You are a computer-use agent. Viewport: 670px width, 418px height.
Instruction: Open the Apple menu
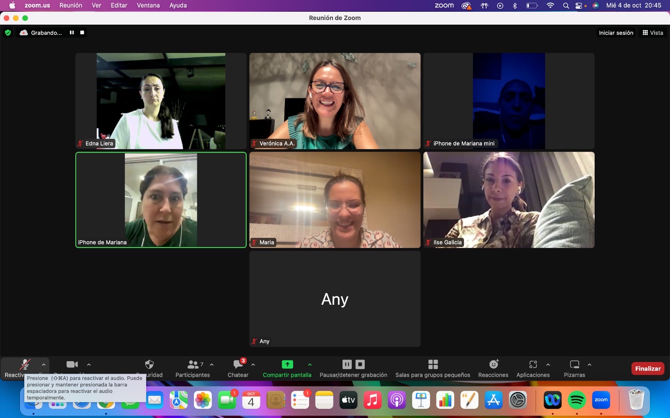click(x=12, y=5)
